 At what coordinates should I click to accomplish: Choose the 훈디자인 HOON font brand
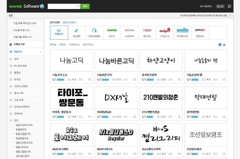pyautogui.click(x=147, y=33)
